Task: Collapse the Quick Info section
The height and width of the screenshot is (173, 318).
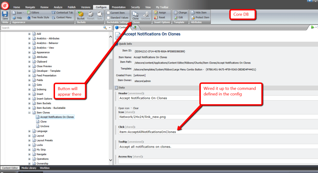Action: pos(116,44)
